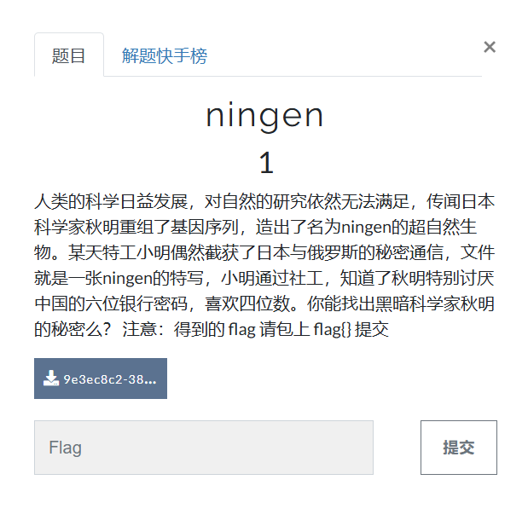Click the description line starting with 中国的六位银行密码

coord(264,303)
